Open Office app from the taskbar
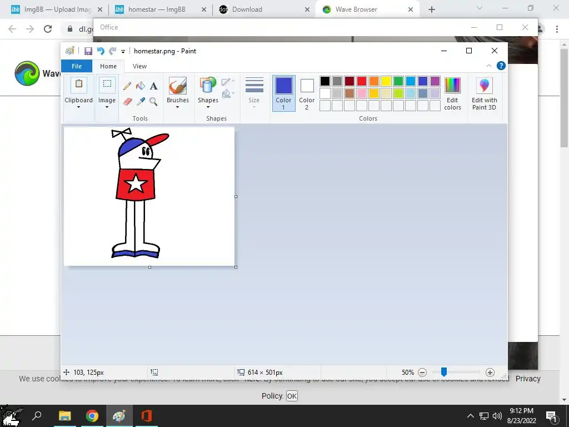Screen dimensions: 569x427 point(147,416)
